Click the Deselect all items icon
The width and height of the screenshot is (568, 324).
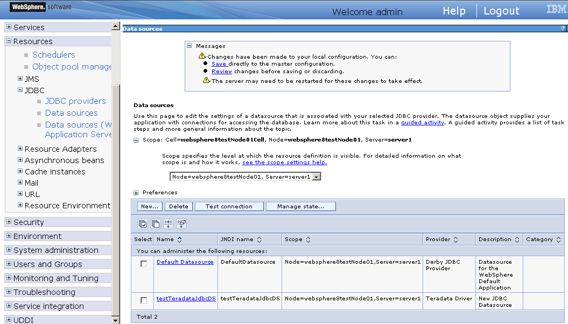click(155, 224)
